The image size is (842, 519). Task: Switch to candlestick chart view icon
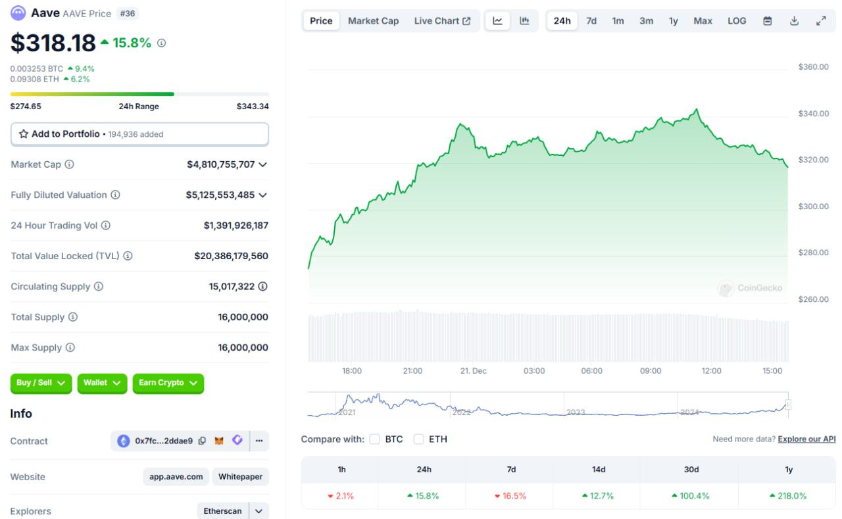click(524, 21)
